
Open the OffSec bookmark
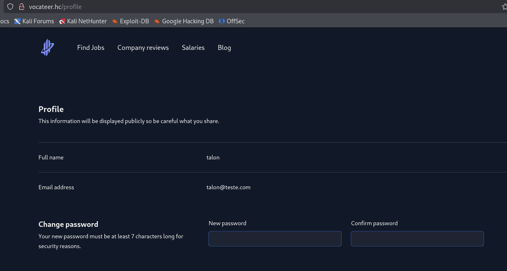[232, 21]
